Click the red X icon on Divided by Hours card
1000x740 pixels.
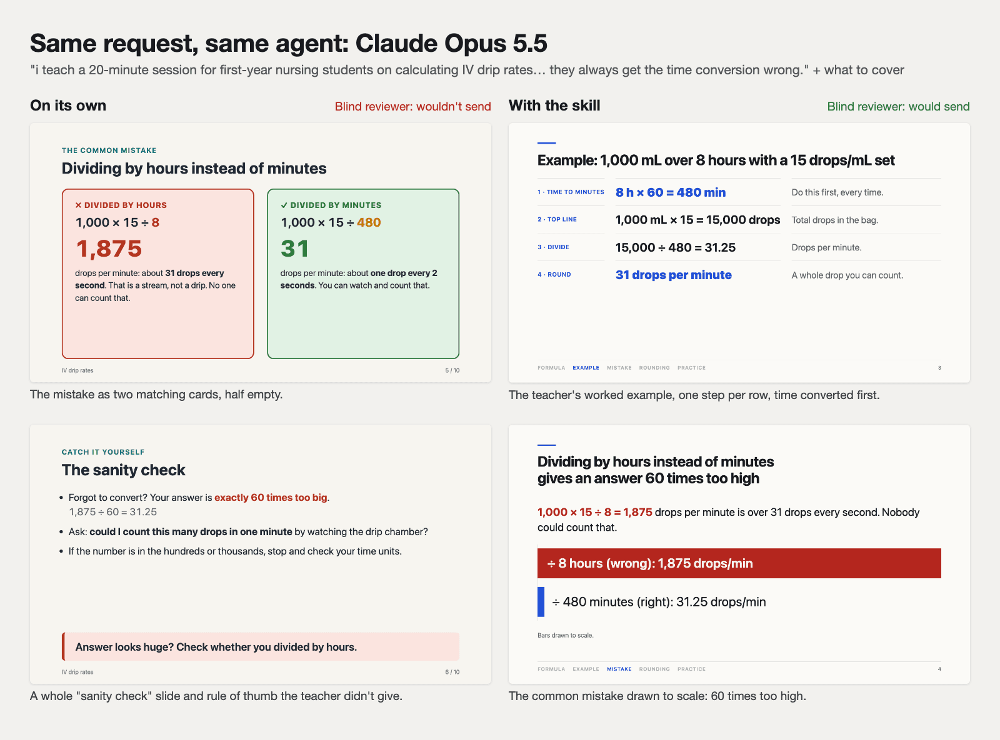[x=78, y=205]
